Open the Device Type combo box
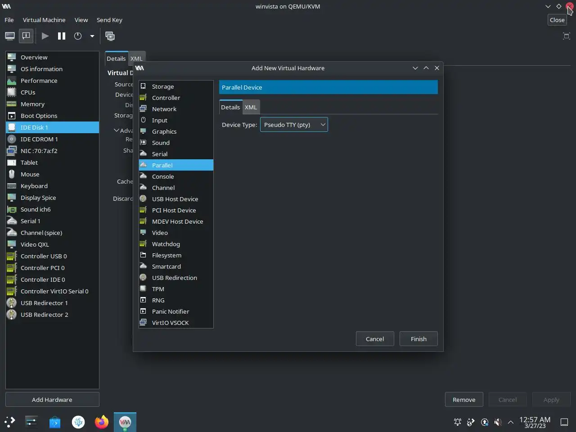 [294, 125]
